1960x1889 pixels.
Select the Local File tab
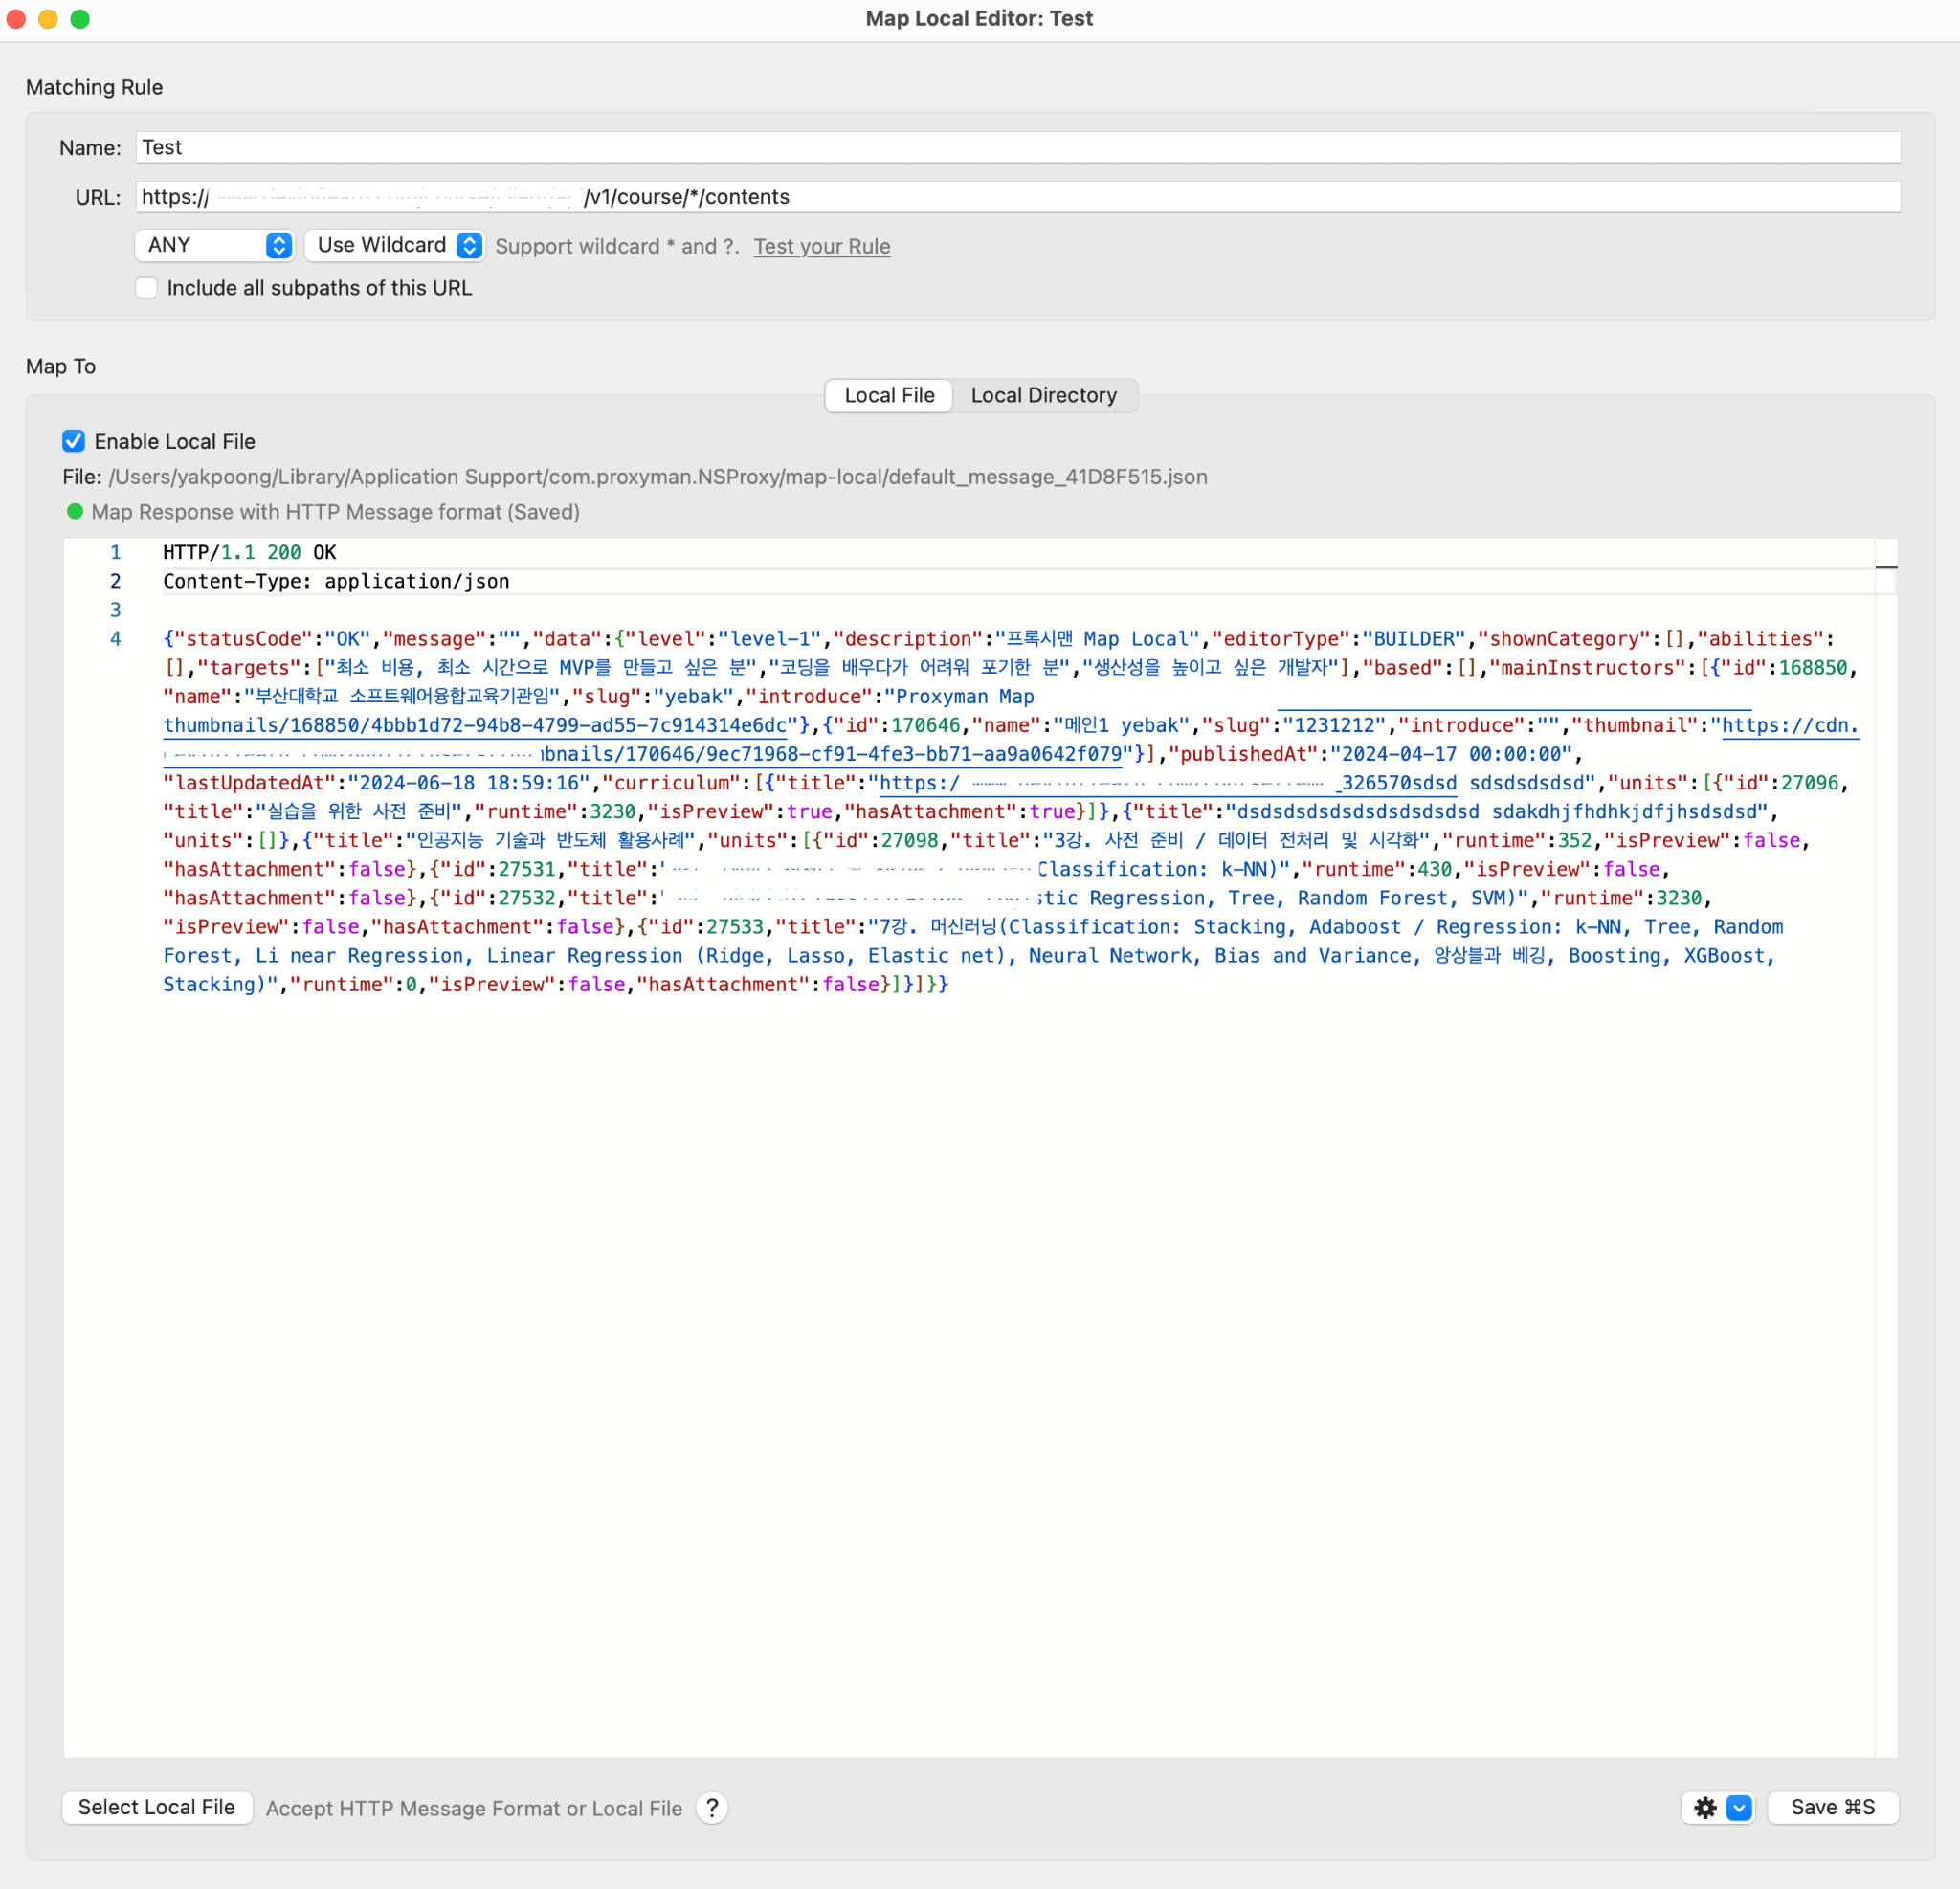point(888,395)
